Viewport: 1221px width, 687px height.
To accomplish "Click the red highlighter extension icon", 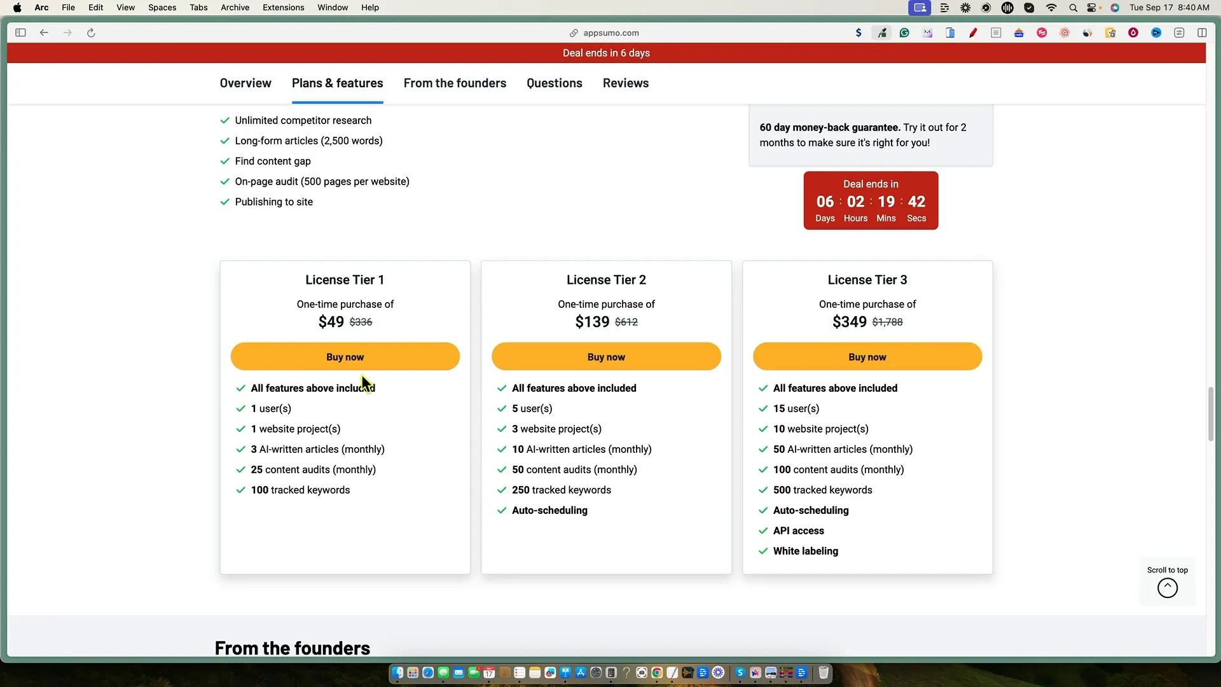I will tap(973, 32).
